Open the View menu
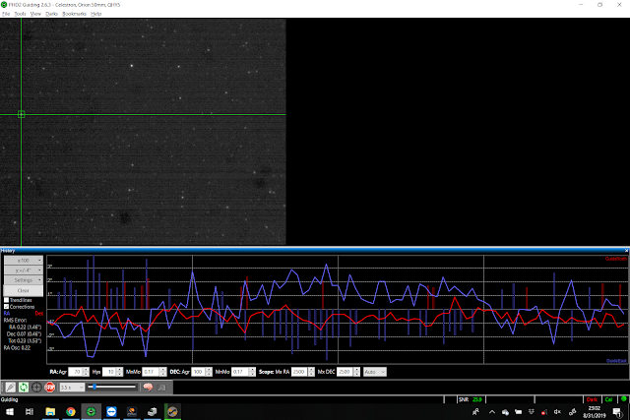The height and width of the screenshot is (420, 630). coord(35,14)
